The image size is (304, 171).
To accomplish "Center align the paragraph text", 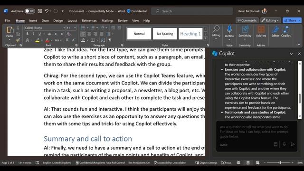I will coord(89,34).
